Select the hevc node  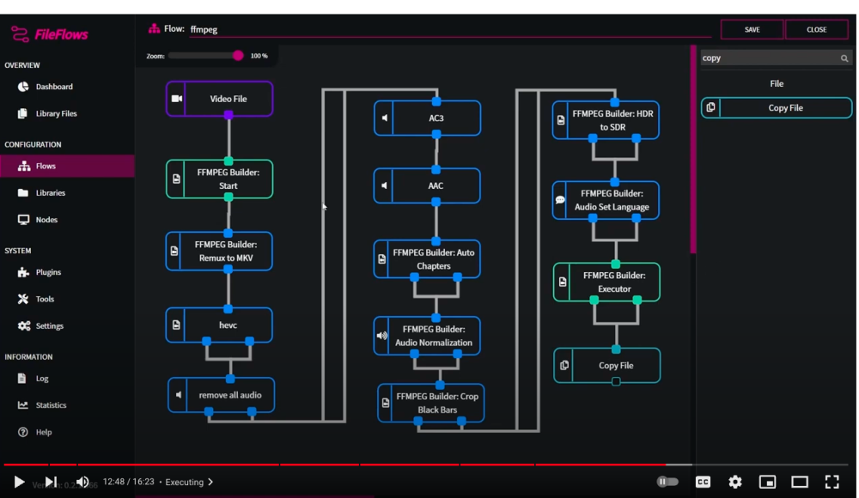pyautogui.click(x=219, y=325)
